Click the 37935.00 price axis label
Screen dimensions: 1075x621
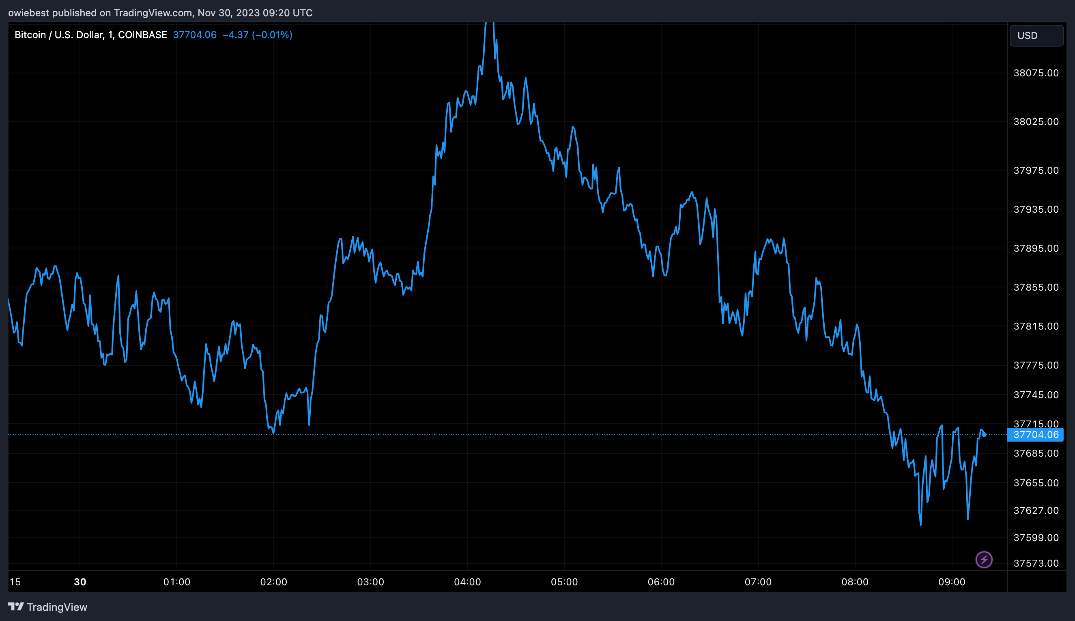point(1036,209)
